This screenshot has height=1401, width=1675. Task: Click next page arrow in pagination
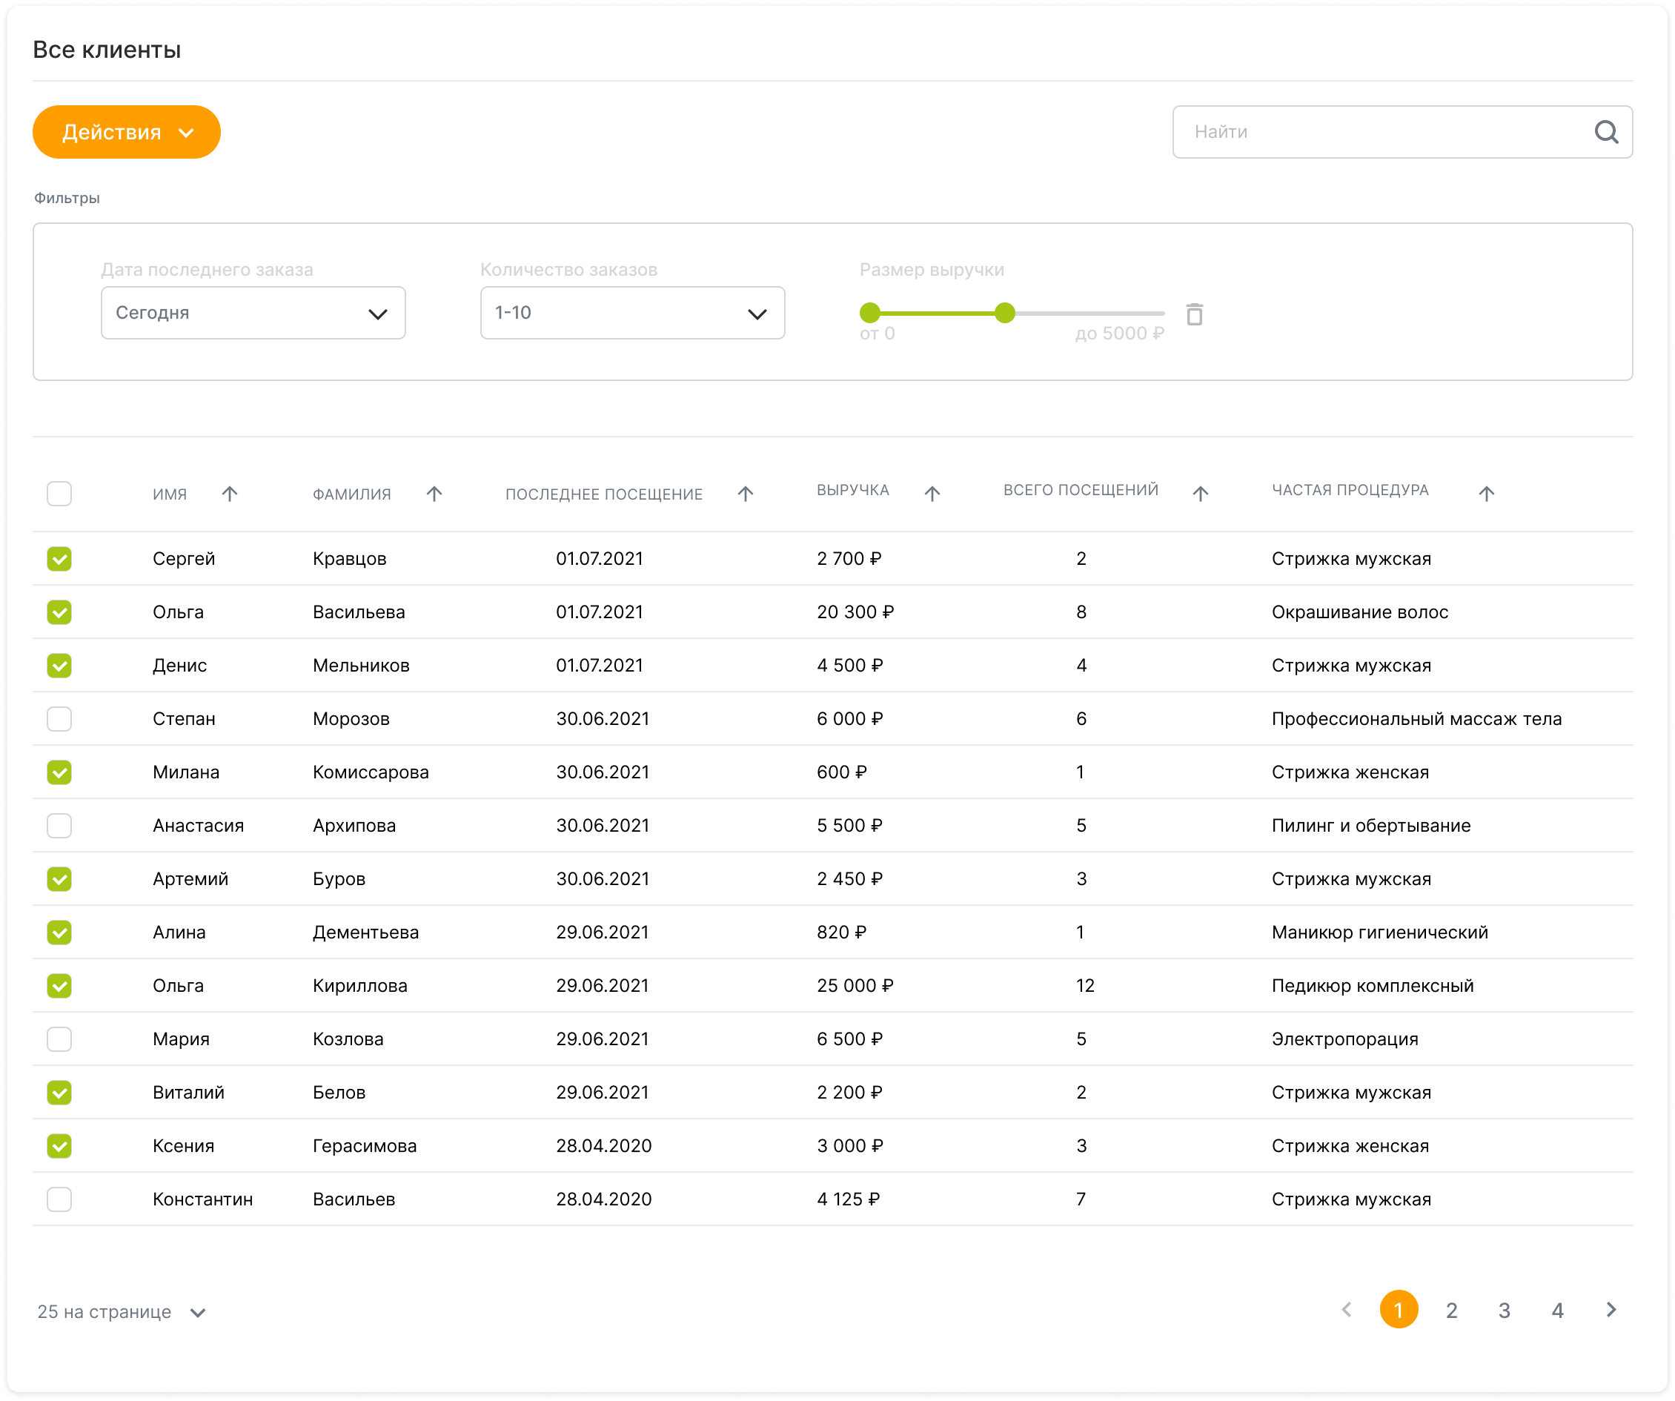(x=1611, y=1310)
